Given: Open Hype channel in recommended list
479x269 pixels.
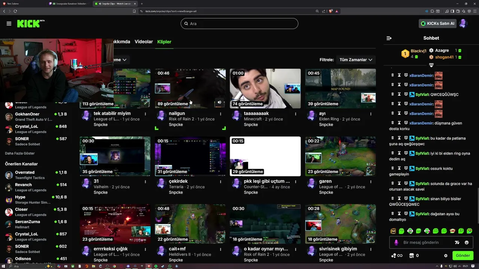Looking at the screenshot, I should pos(36,200).
